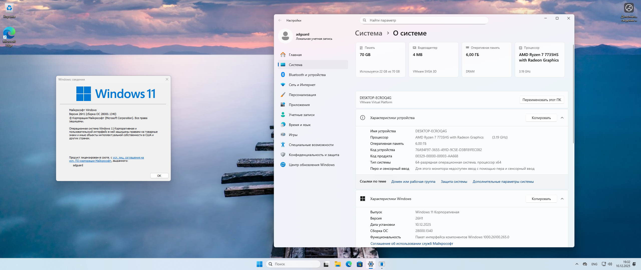Open File Explorer from taskbar
641x270 pixels.
coord(338,264)
